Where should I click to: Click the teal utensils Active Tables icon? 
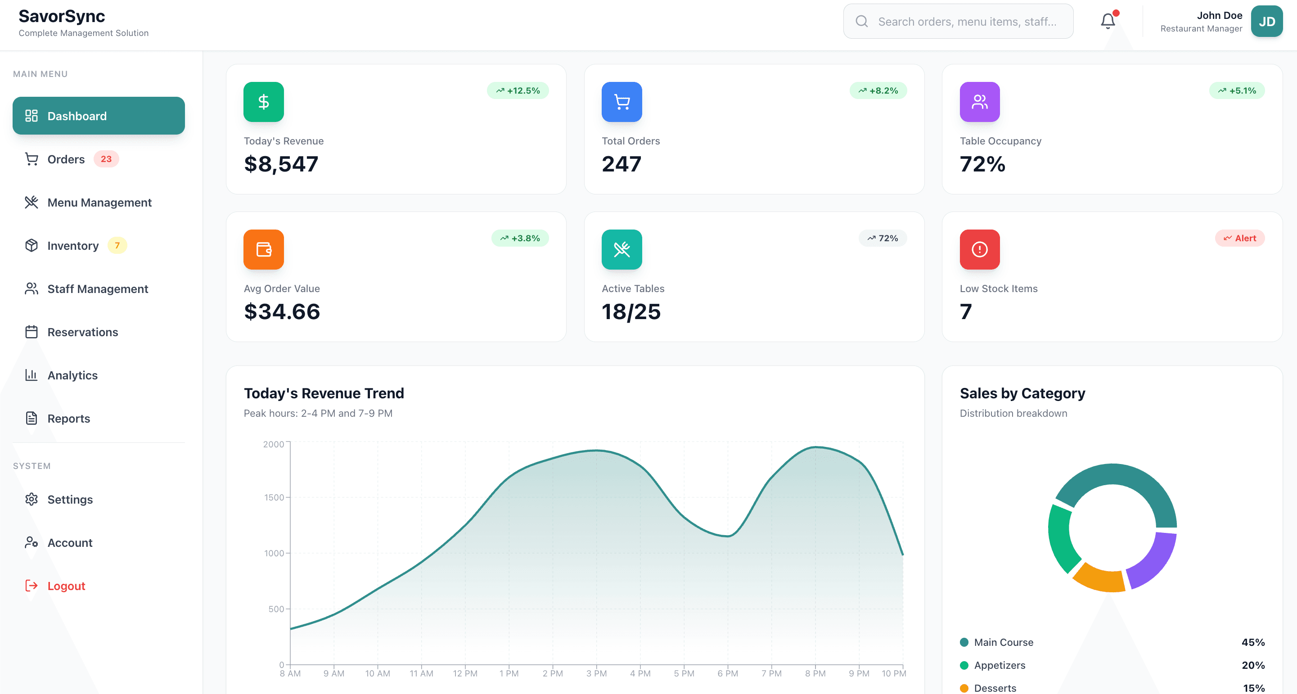621,249
